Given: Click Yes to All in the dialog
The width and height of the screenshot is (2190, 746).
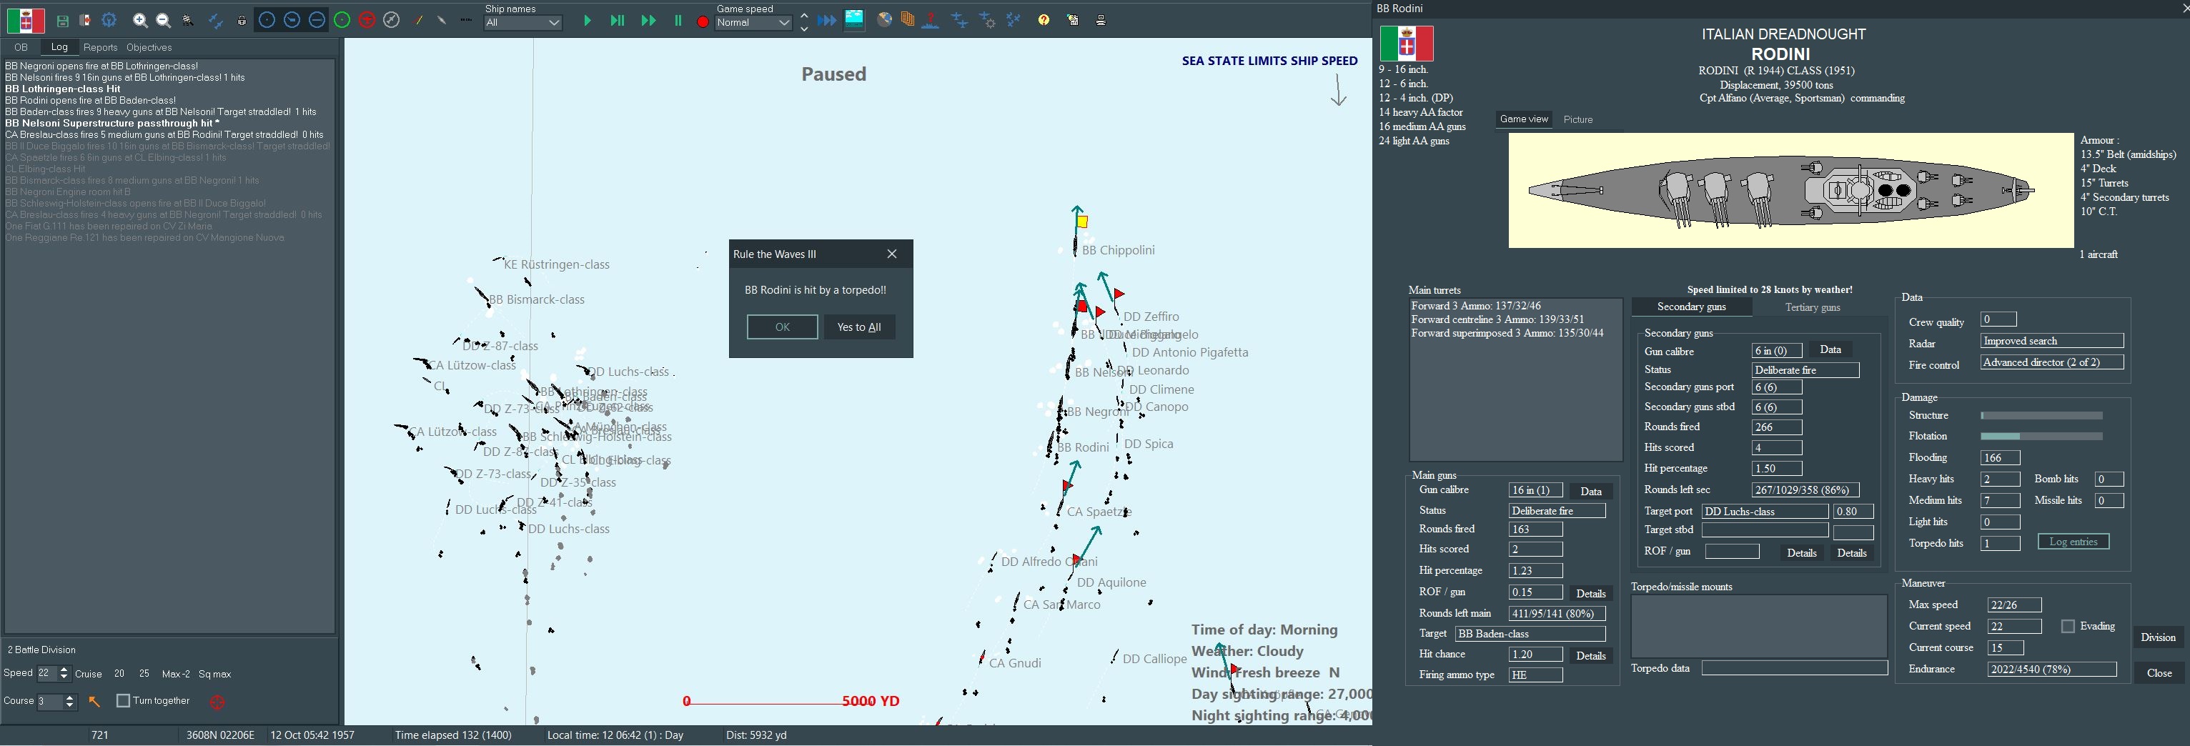Looking at the screenshot, I should point(858,327).
